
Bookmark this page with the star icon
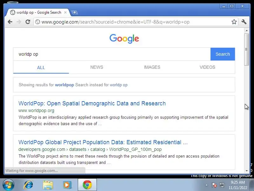[x=234, y=22]
